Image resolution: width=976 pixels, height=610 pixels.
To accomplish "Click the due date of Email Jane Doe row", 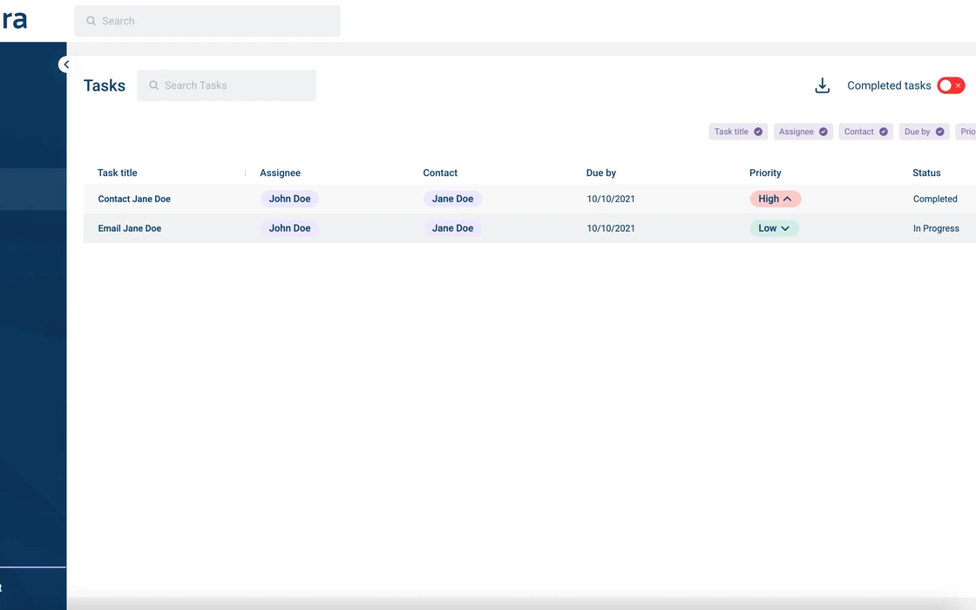I will point(611,227).
